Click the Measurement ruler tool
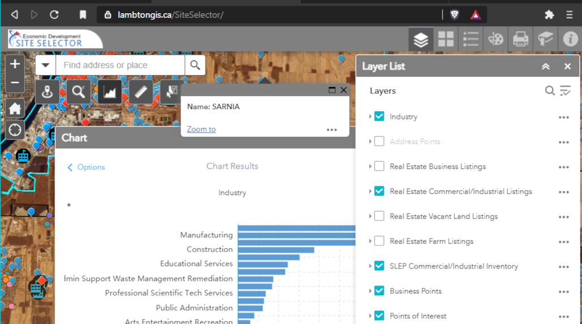The image size is (582, 324). (x=140, y=92)
